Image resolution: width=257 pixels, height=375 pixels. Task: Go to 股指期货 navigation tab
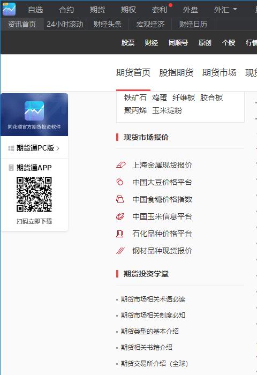click(176, 72)
